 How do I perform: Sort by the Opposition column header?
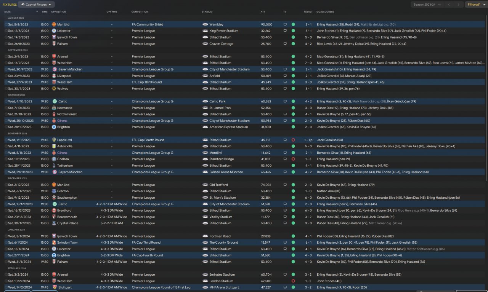coord(58,12)
